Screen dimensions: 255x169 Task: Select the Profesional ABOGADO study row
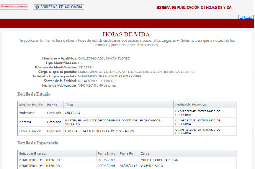point(127,113)
